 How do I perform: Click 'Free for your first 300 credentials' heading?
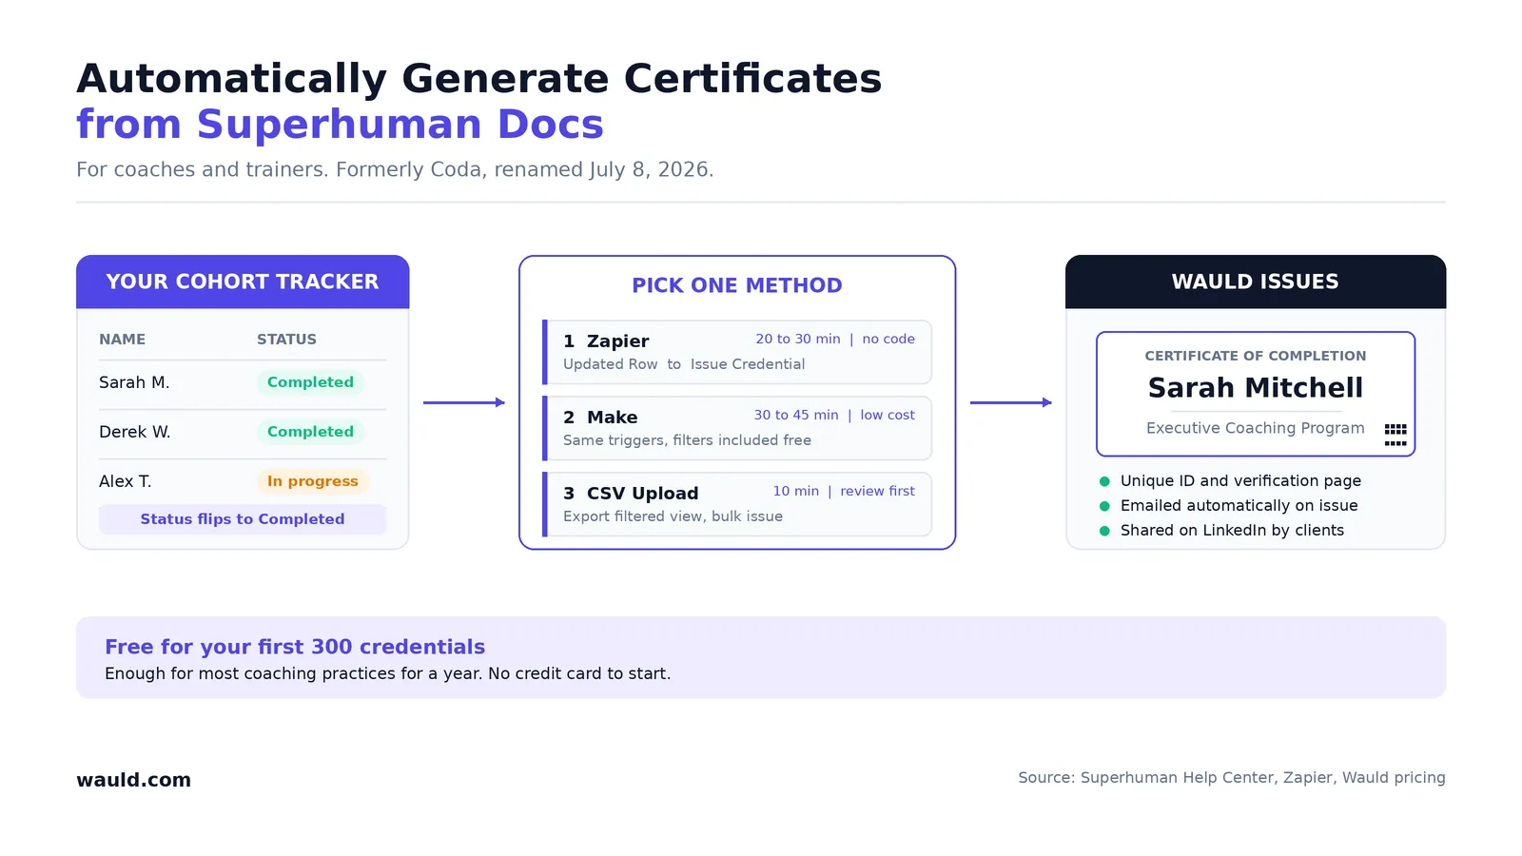point(295,647)
